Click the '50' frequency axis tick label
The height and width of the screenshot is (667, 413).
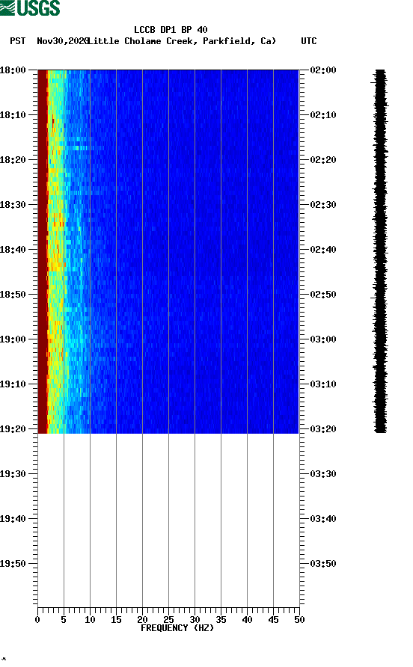[299, 620]
